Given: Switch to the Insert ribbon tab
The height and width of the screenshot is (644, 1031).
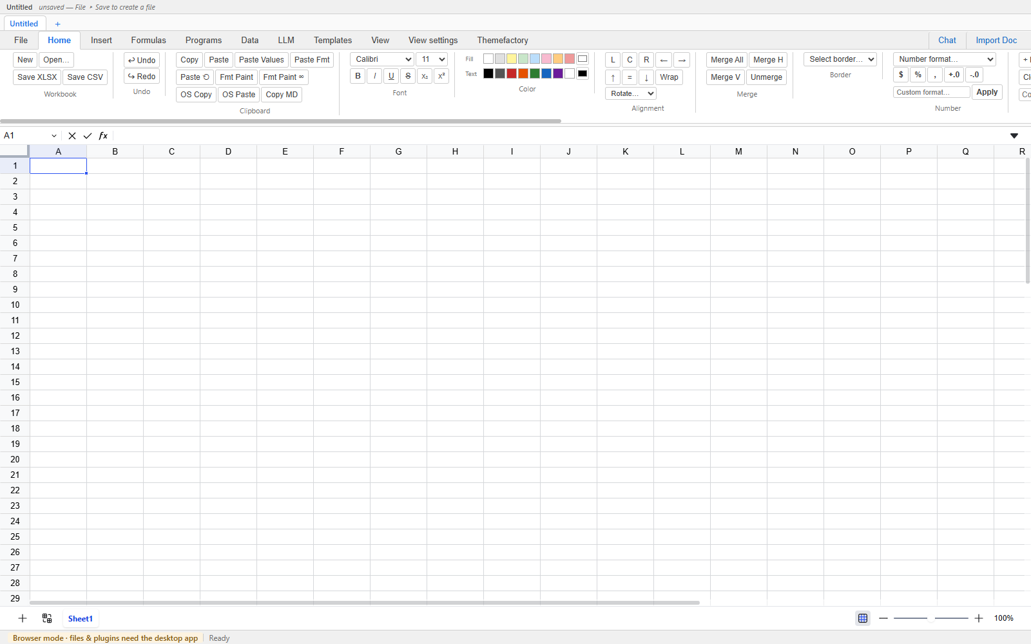Looking at the screenshot, I should (101, 41).
